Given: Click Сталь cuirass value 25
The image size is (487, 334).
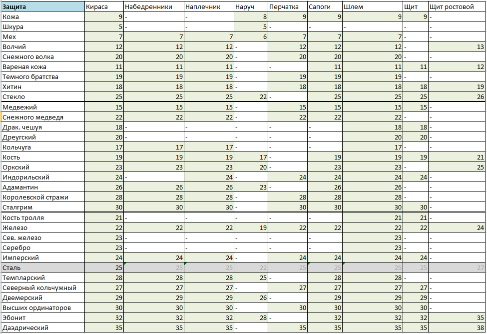Looking at the screenshot, I should (x=104, y=267).
